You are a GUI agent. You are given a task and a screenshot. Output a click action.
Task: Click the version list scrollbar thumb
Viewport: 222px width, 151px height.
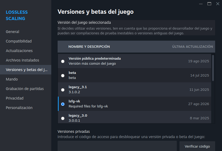click(x=213, y=68)
